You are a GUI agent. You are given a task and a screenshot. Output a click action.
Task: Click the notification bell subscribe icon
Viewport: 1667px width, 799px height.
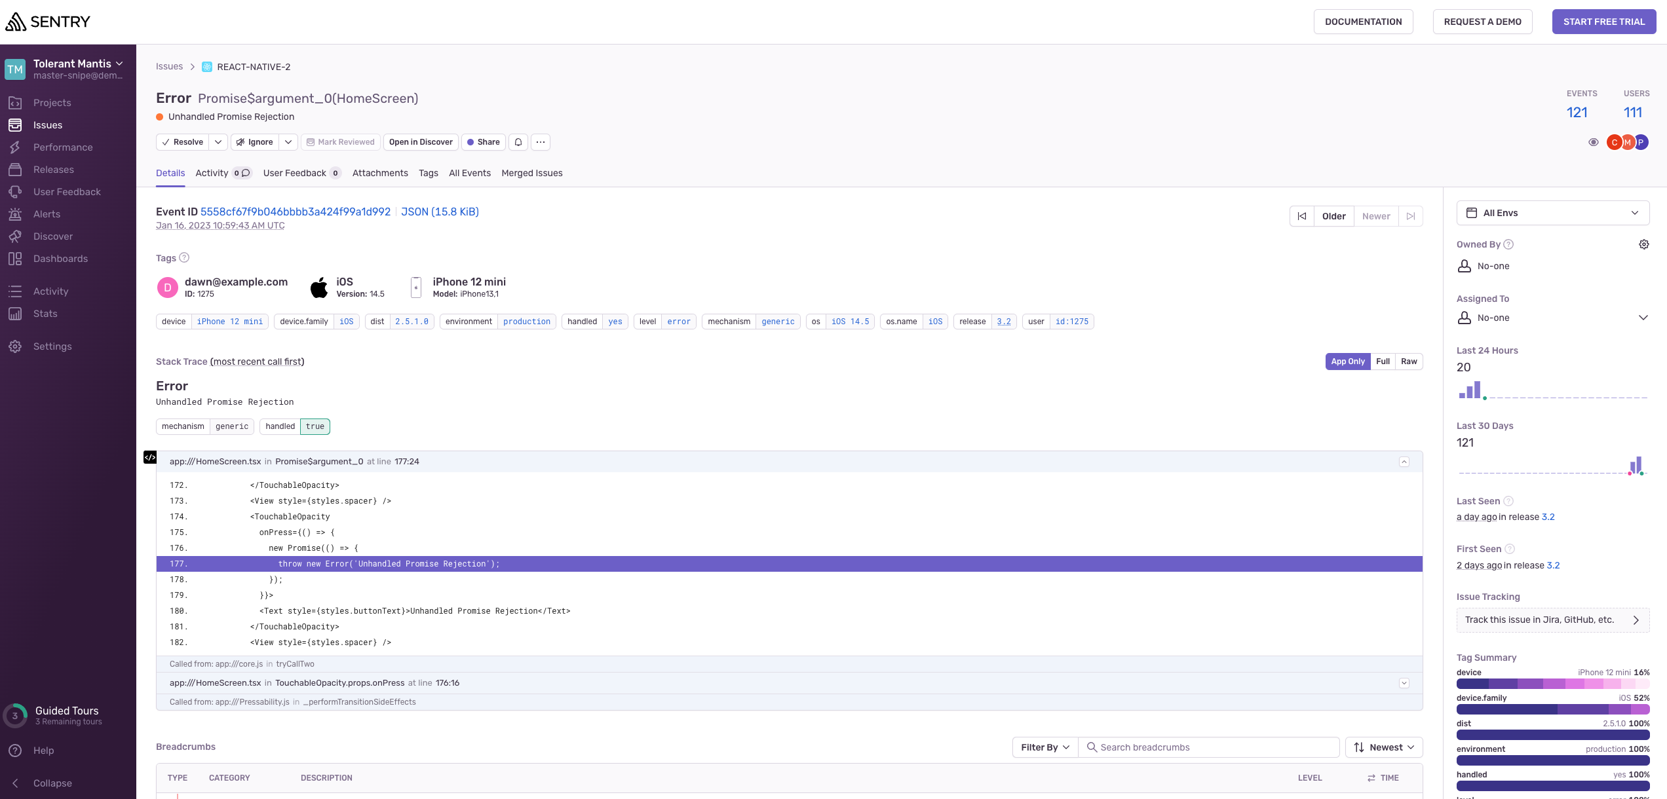518,142
